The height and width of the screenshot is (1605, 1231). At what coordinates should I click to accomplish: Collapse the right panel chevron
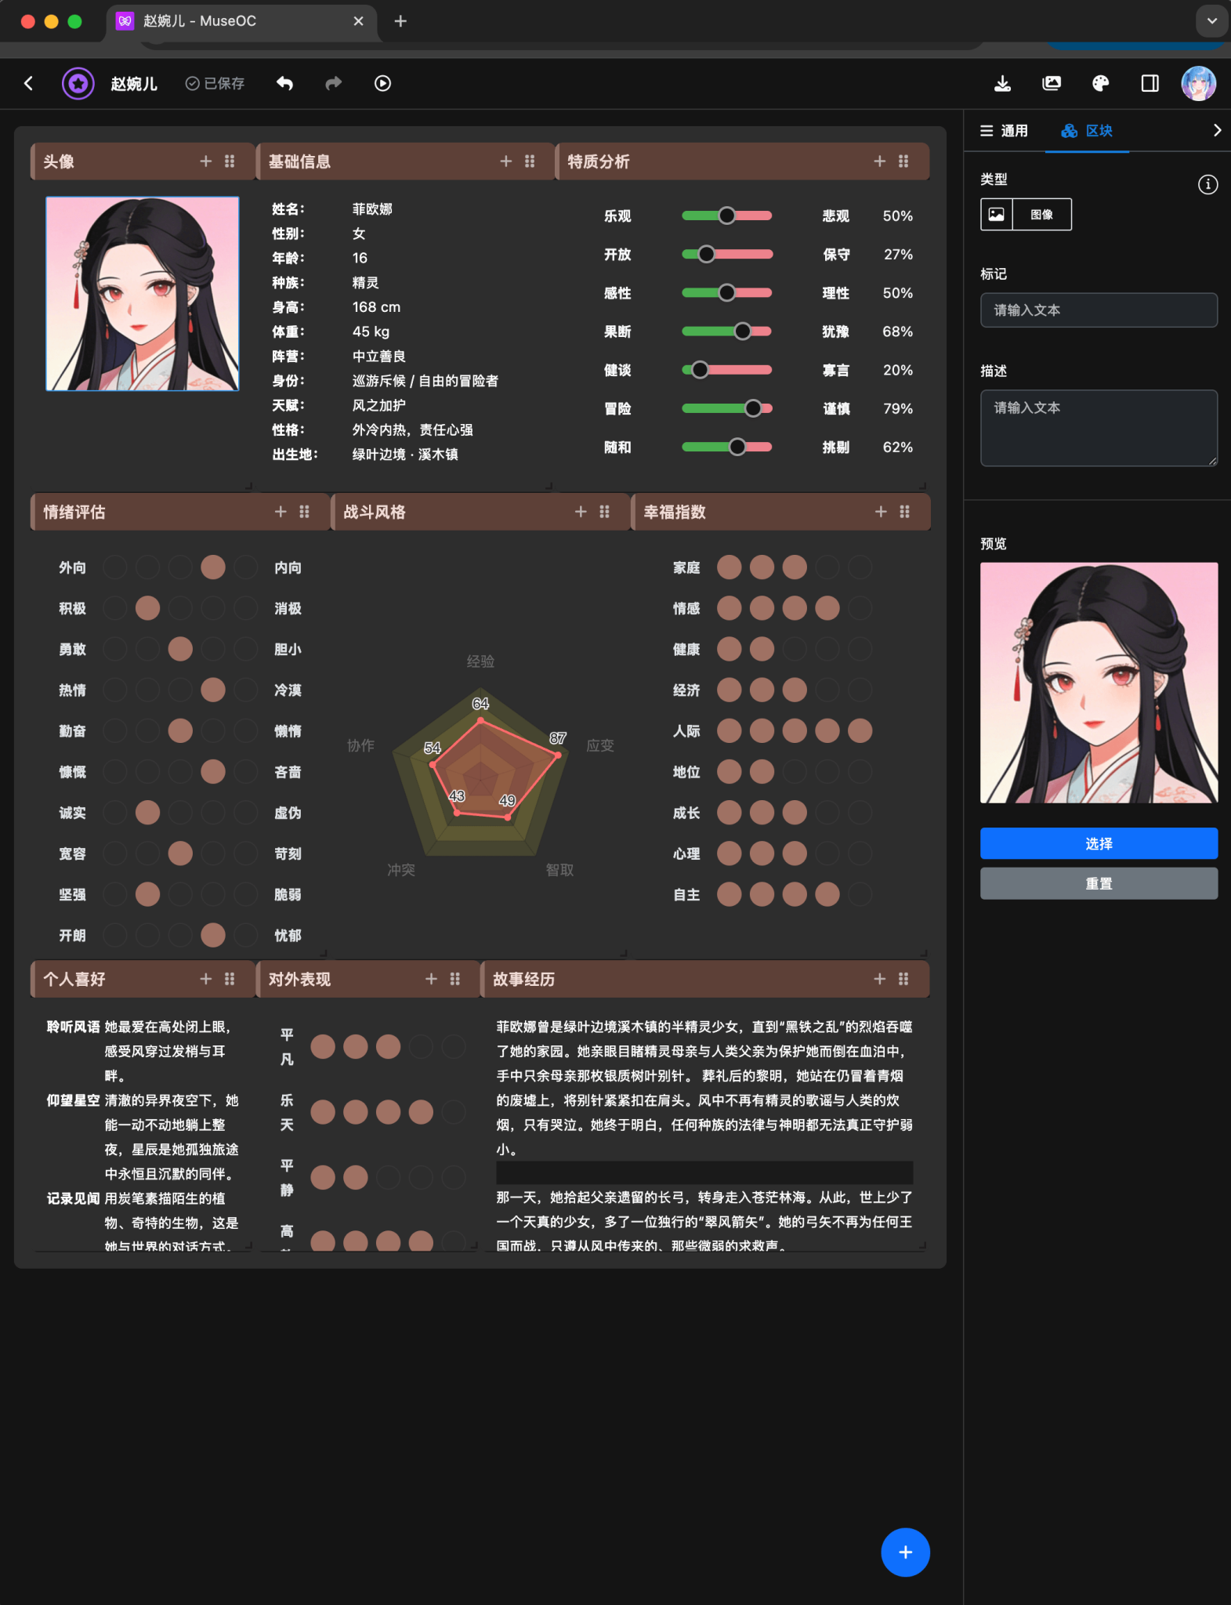1217,130
